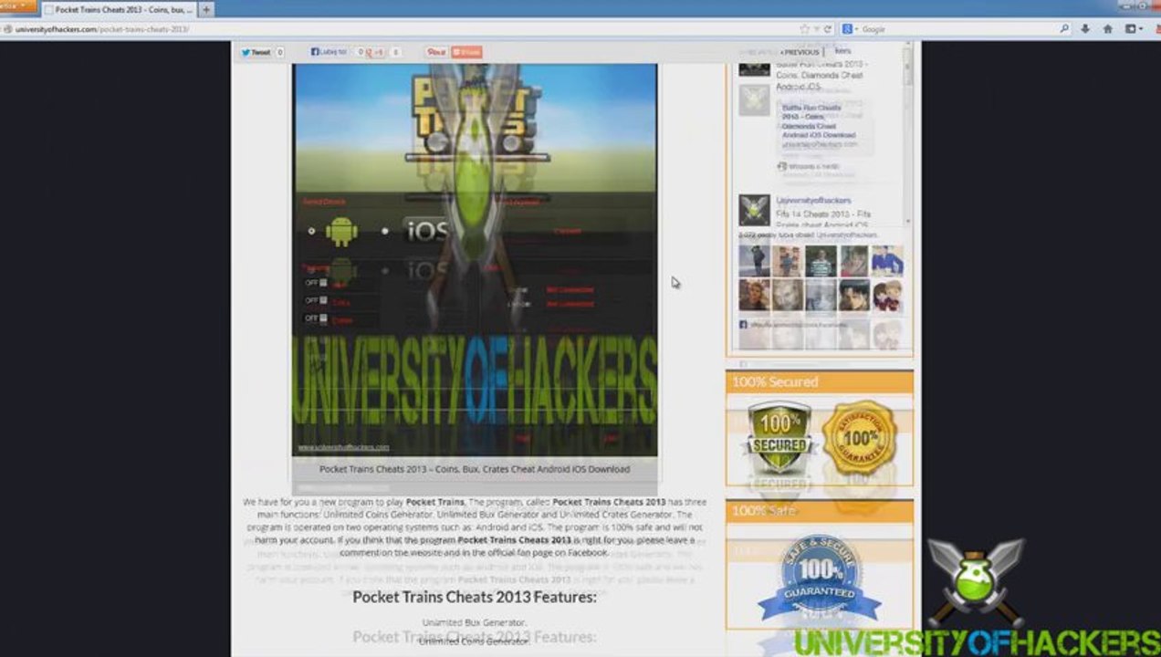The width and height of the screenshot is (1161, 657).
Task: Click the red Pin it button
Action: (436, 52)
